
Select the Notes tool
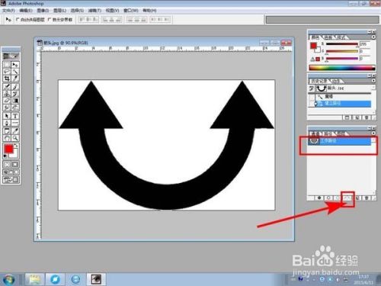7,131
